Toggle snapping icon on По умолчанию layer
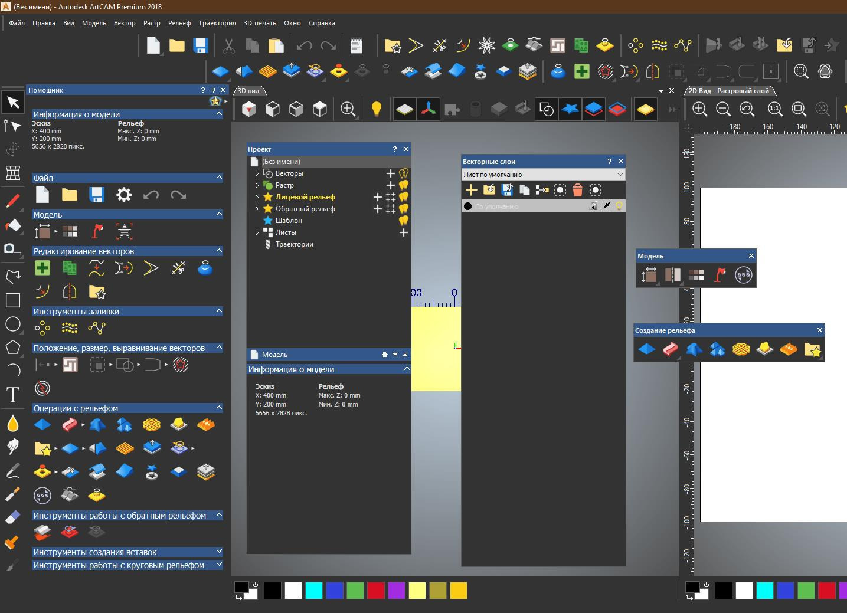Viewport: 847px width, 613px height. pos(606,206)
